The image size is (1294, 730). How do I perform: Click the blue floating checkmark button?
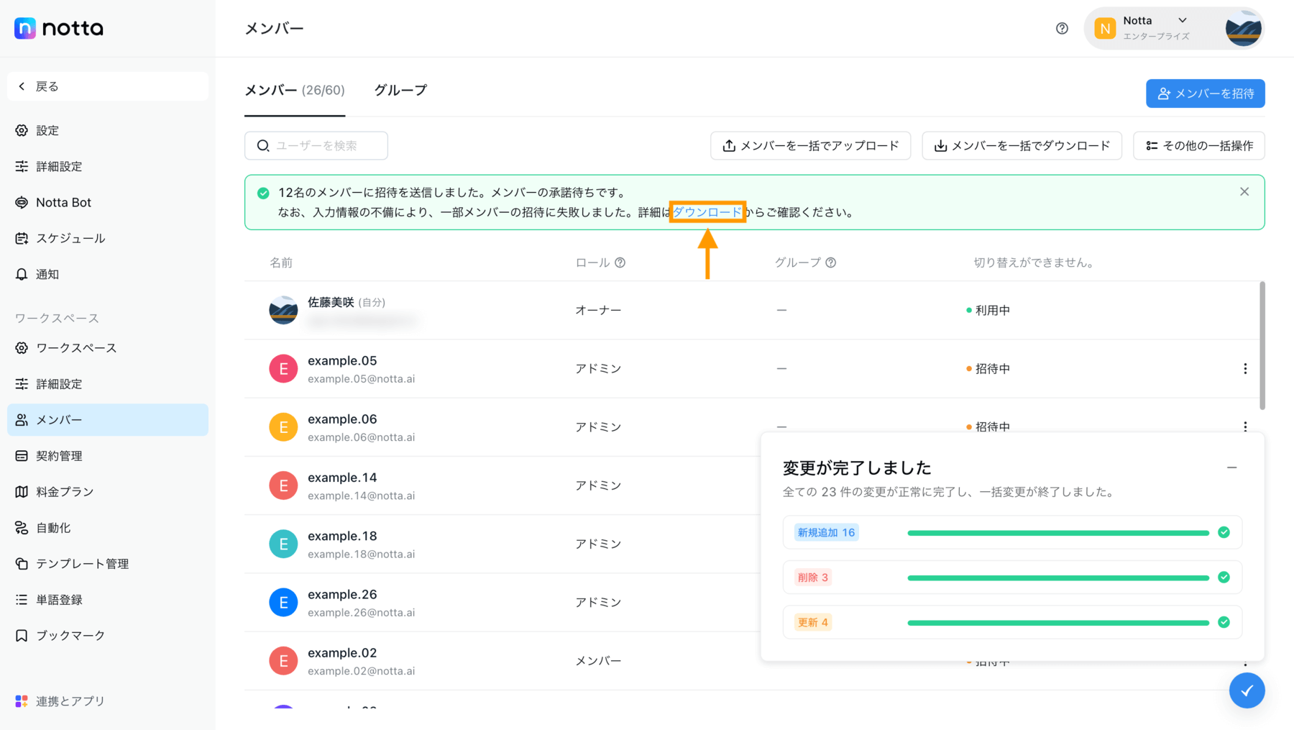[x=1247, y=690]
